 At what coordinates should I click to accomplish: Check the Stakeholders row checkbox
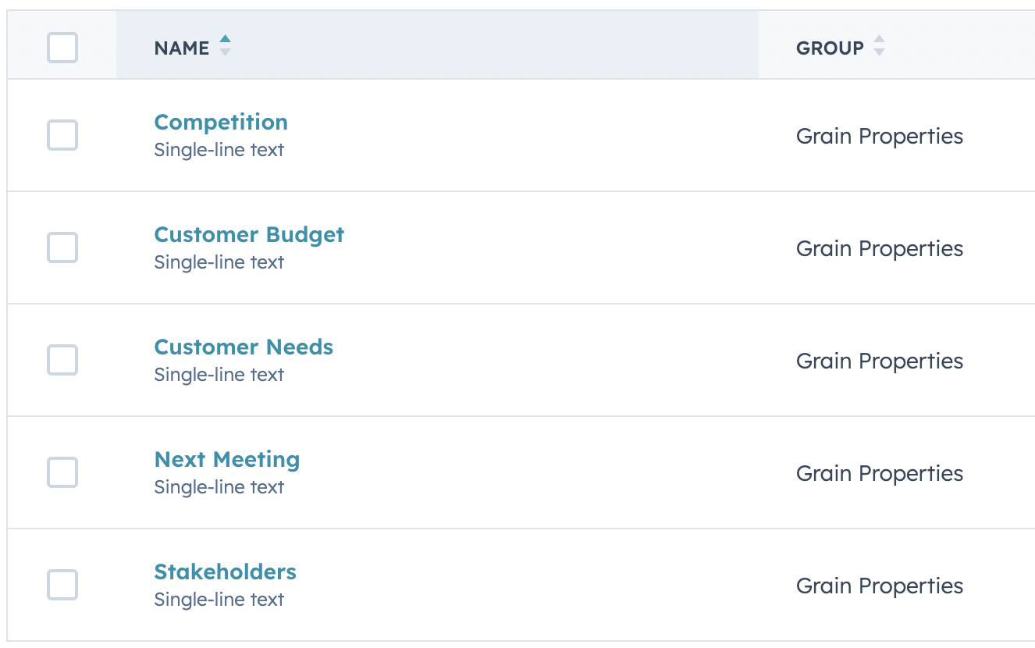62,585
